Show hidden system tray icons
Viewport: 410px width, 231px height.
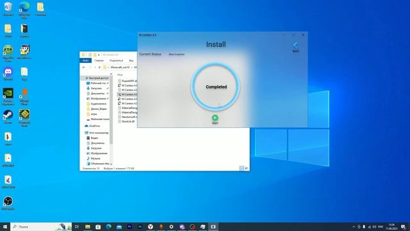pos(354,227)
